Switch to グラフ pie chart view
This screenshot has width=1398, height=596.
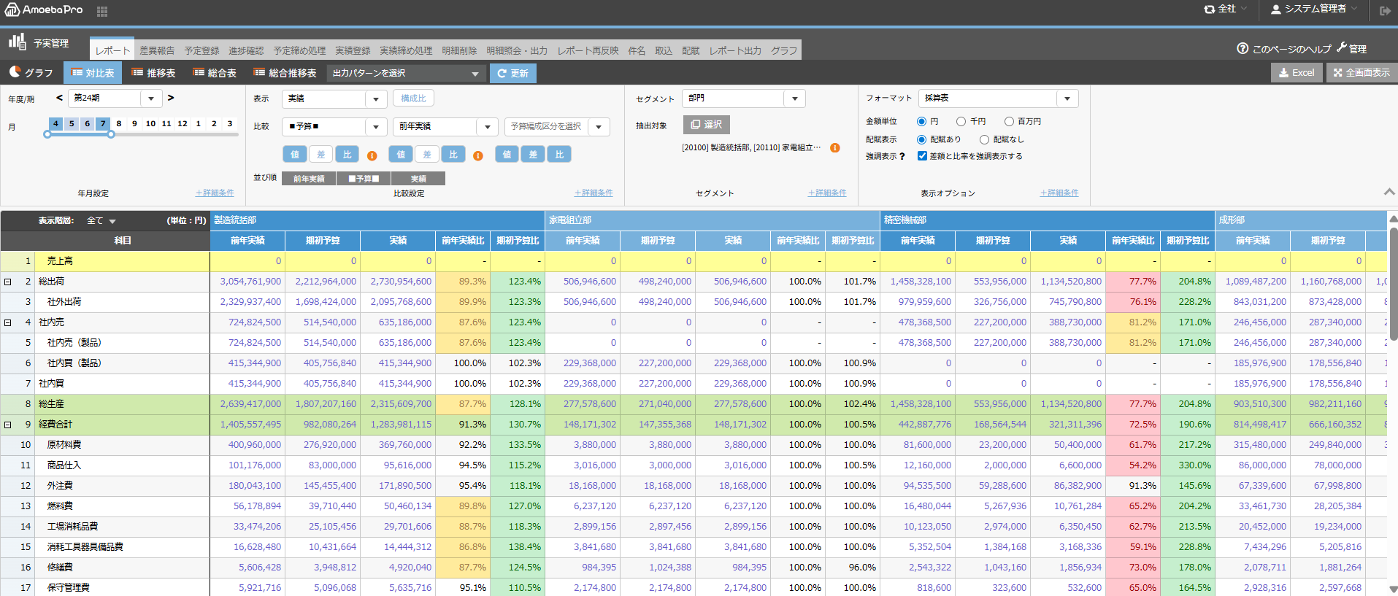31,73
